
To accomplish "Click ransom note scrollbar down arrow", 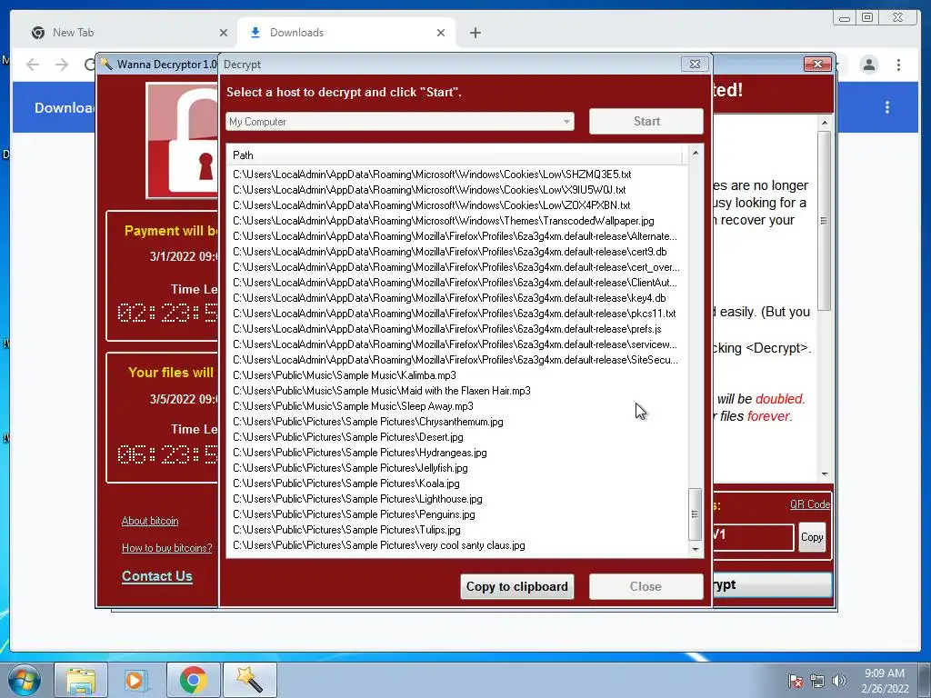I will click(824, 474).
